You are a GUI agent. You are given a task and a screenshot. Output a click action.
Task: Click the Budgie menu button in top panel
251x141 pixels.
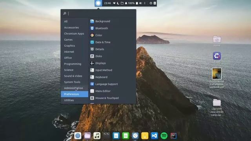(x=98, y=3)
